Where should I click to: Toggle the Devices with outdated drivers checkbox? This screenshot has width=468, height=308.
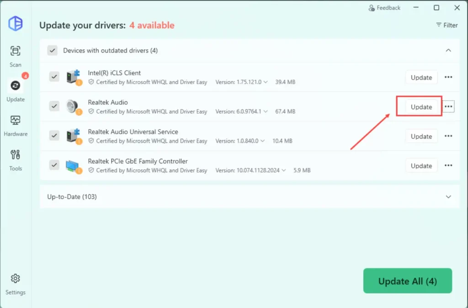(52, 50)
